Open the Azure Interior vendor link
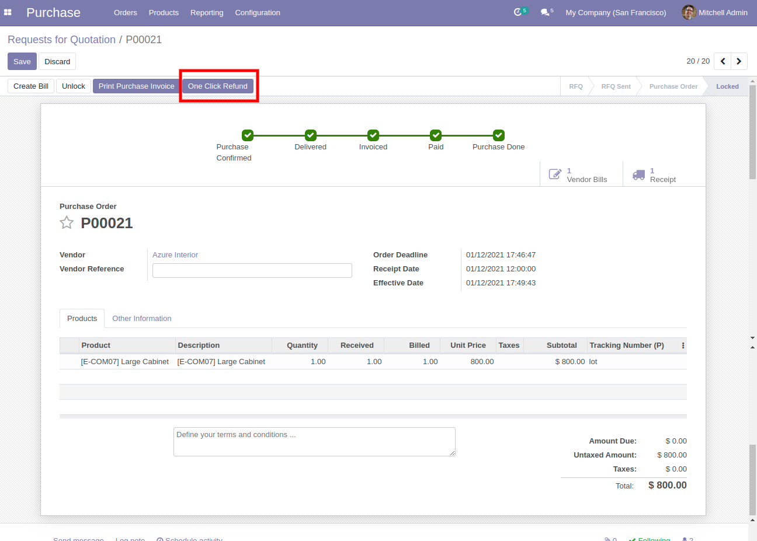 175,255
